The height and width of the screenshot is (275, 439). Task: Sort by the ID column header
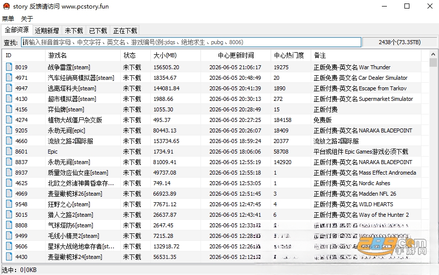[x=24, y=56]
